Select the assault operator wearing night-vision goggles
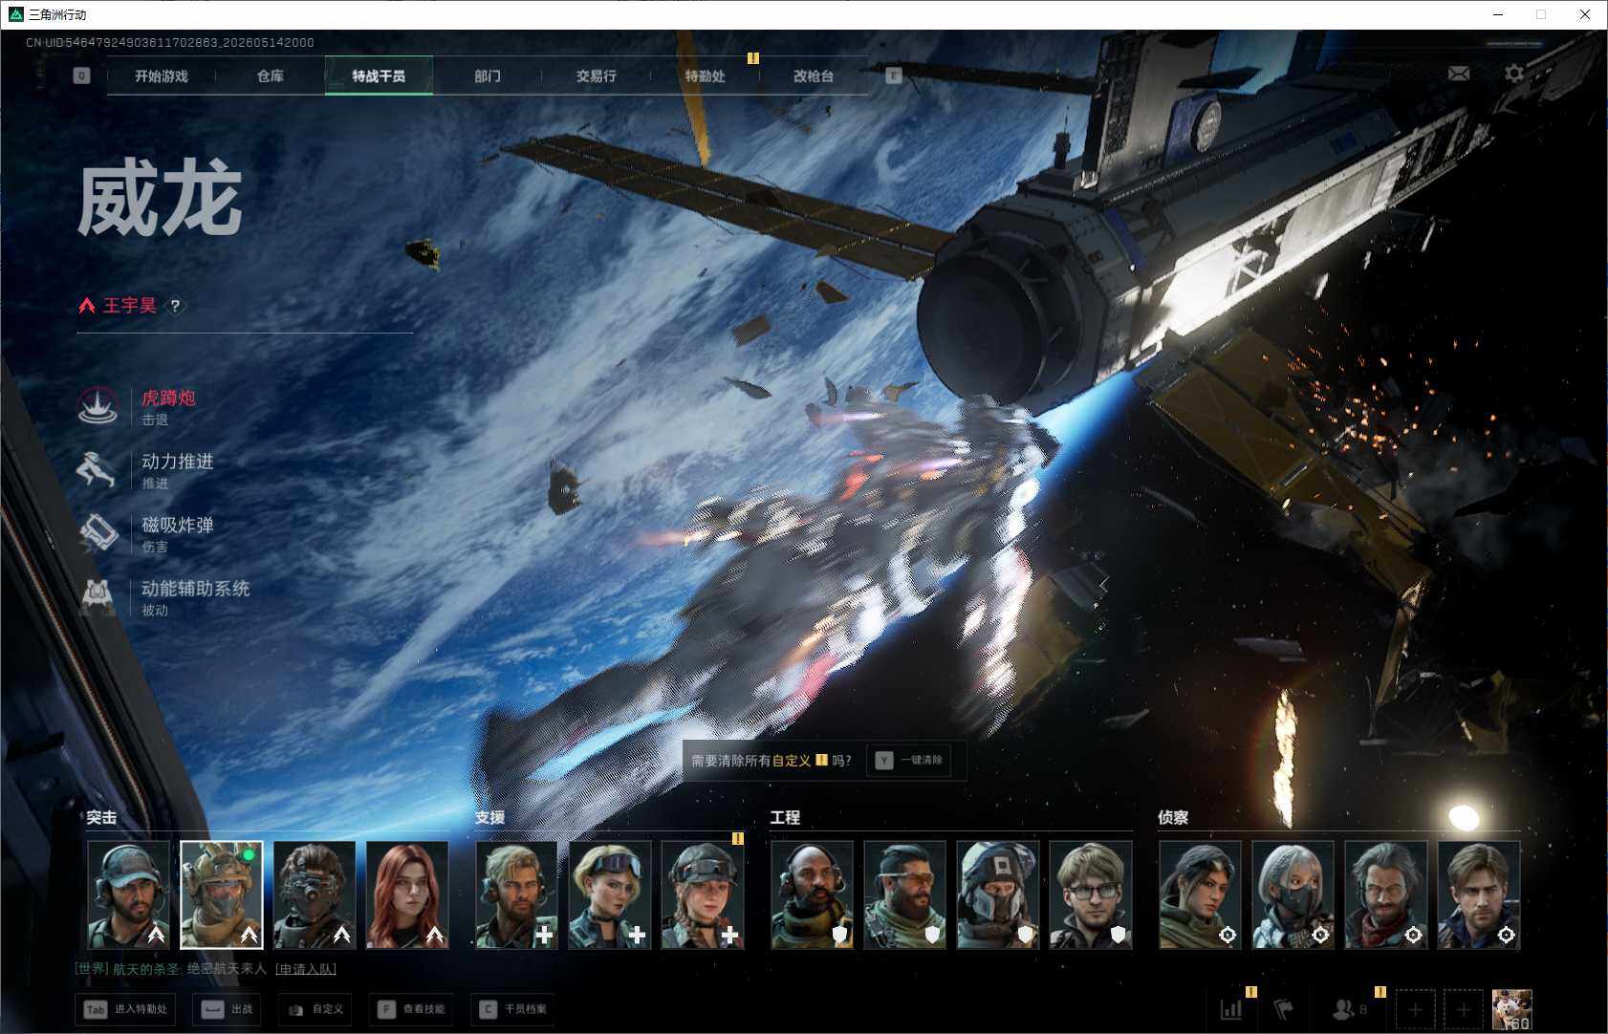This screenshot has width=1608, height=1034. click(x=315, y=895)
